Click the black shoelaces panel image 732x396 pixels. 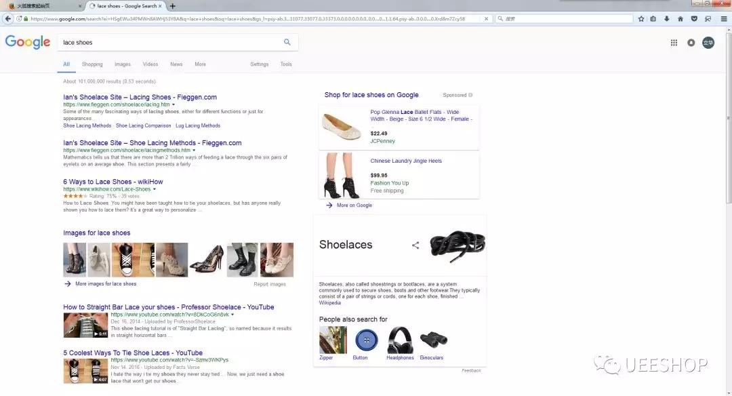coord(457,245)
